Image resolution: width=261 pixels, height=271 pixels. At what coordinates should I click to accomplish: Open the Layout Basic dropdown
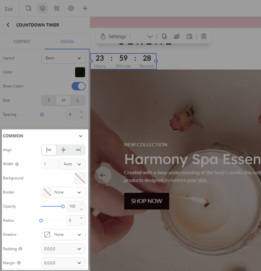[63, 58]
